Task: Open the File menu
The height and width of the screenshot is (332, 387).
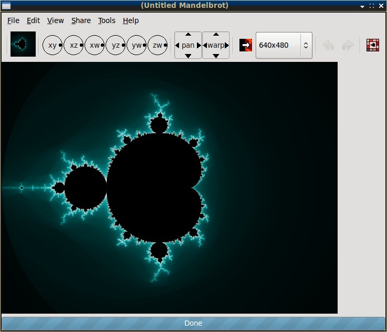Action: point(13,20)
